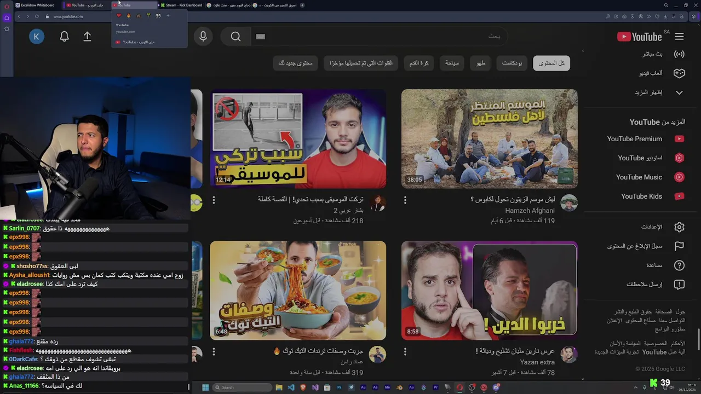Click the Opera home sidebar icon
This screenshot has width=701, height=394.
7,18
